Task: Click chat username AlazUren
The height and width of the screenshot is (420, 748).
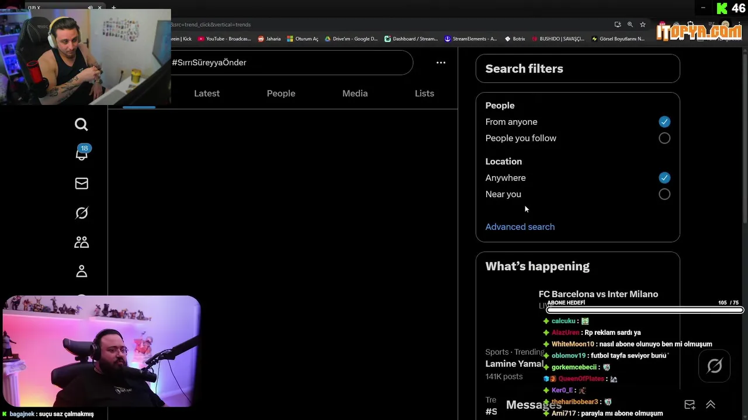Action: 566,332
